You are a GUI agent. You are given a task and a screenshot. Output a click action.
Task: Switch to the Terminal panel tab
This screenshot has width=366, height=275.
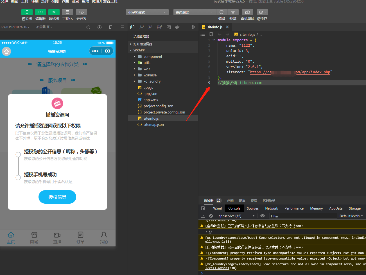pos(254,201)
